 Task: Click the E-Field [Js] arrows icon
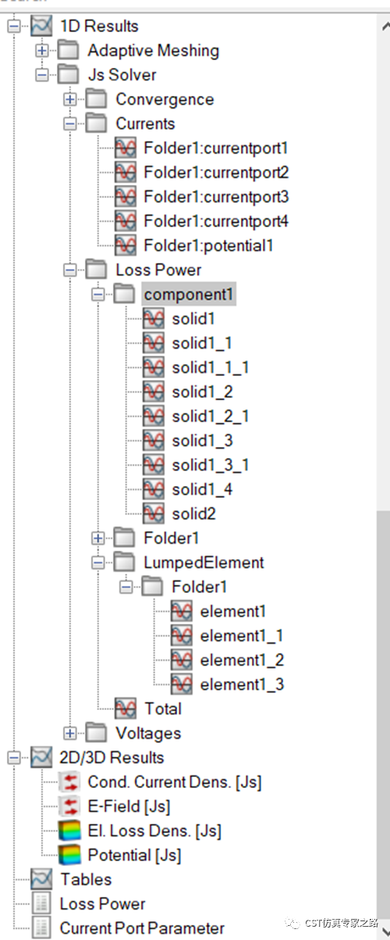click(69, 806)
